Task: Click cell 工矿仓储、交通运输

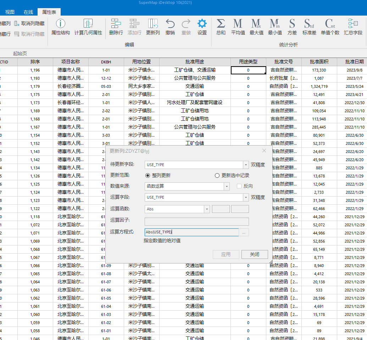Action: 195,70
